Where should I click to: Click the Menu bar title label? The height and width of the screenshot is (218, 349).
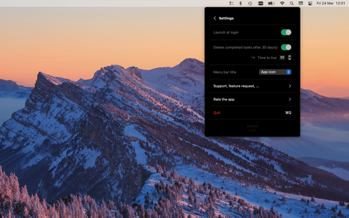[x=225, y=72]
